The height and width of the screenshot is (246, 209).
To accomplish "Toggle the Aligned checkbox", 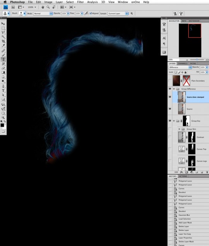I will coord(91,14).
